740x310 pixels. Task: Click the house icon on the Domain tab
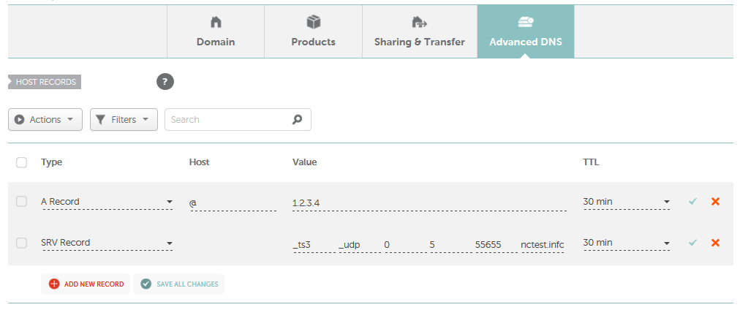(216, 22)
